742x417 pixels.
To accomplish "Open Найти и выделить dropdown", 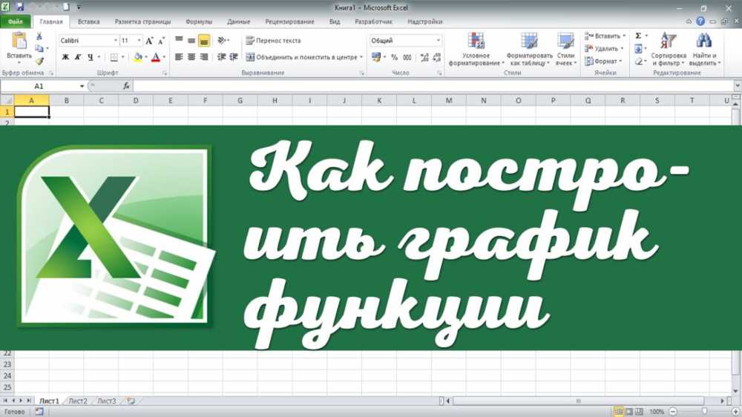I will [x=704, y=49].
